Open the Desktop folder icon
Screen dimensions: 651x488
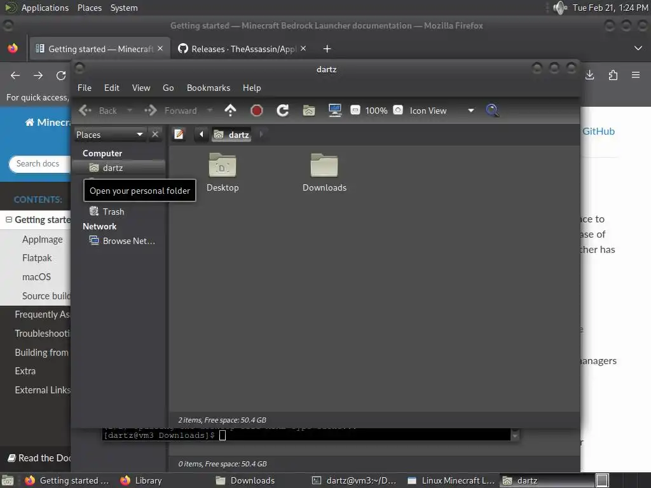[223, 172]
